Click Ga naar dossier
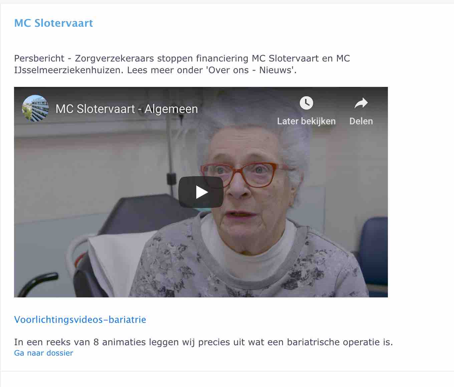The image size is (454, 387). pyautogui.click(x=43, y=353)
